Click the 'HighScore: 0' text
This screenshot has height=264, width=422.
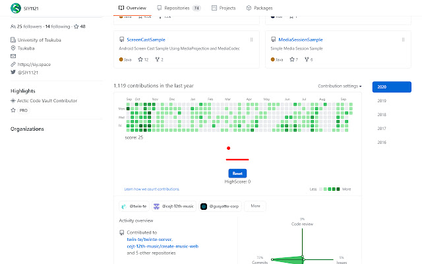tap(237, 181)
